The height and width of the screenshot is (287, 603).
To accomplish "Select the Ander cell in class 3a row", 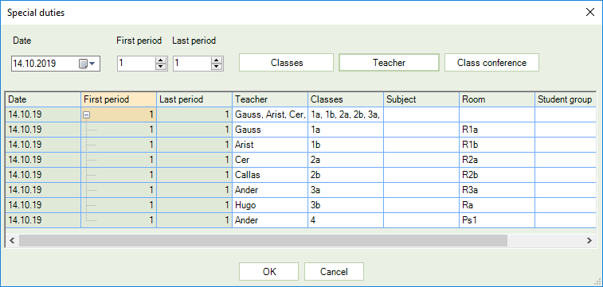I will (x=270, y=190).
